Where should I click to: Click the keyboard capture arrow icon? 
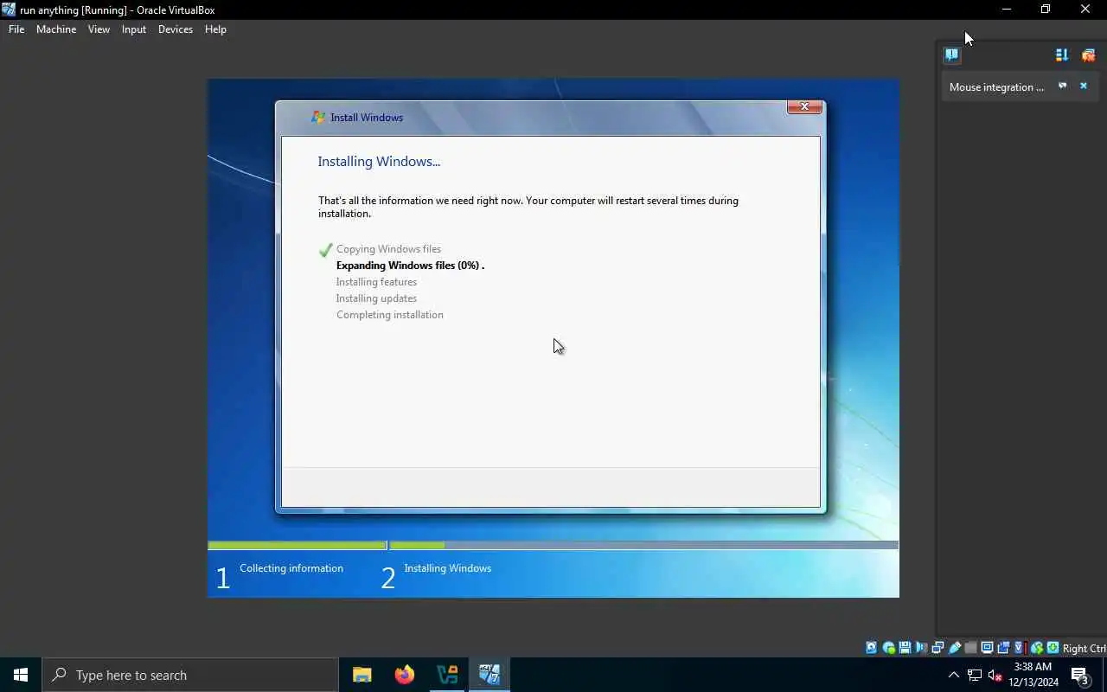pos(1053,648)
